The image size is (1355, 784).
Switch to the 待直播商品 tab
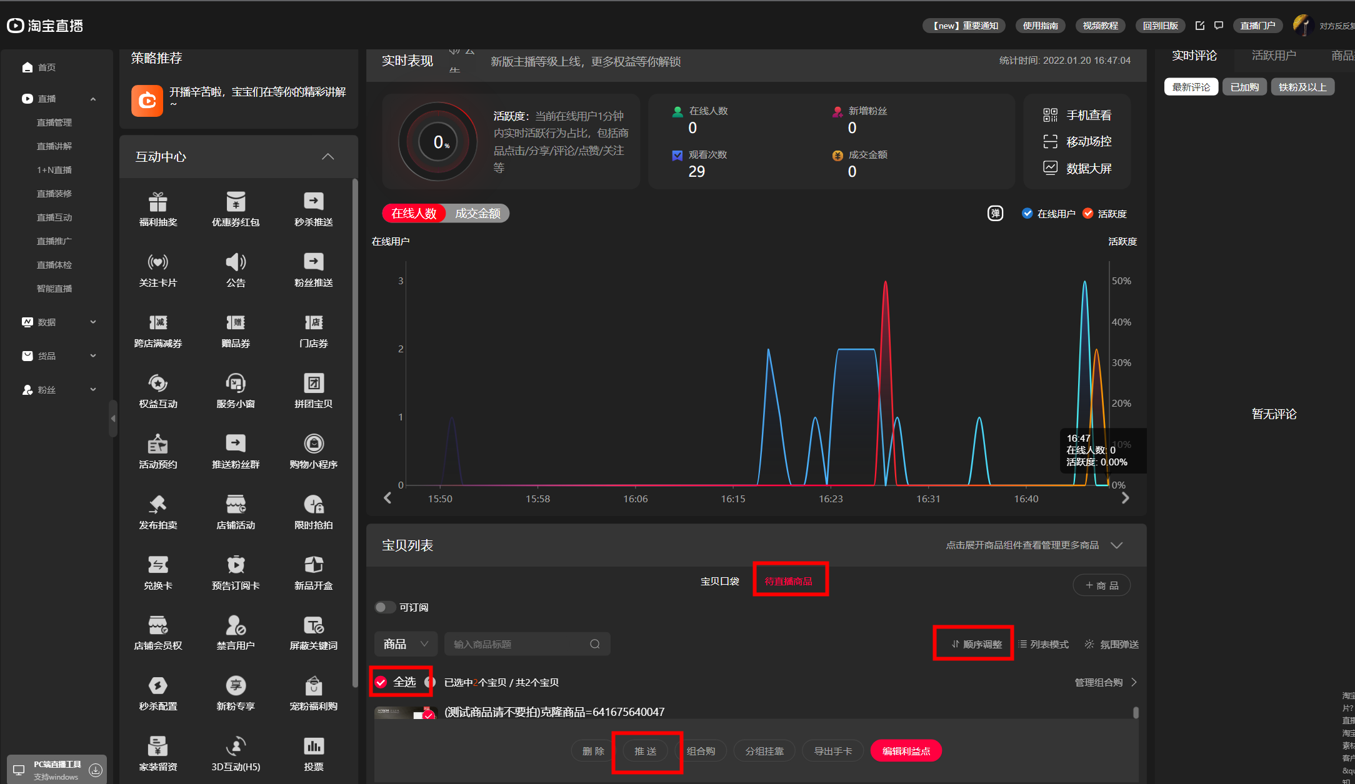[x=788, y=581]
